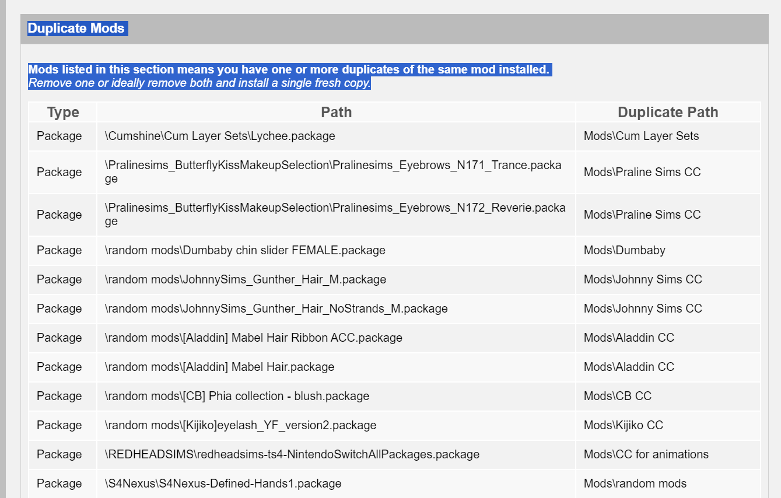Click Package type cell in S4Nexus row
The height and width of the screenshot is (498, 781).
click(63, 483)
